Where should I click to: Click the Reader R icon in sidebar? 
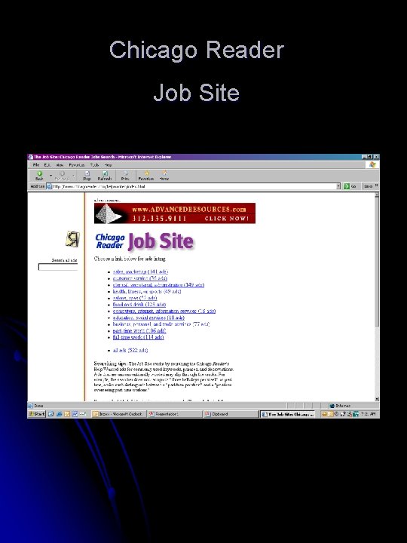point(72,239)
